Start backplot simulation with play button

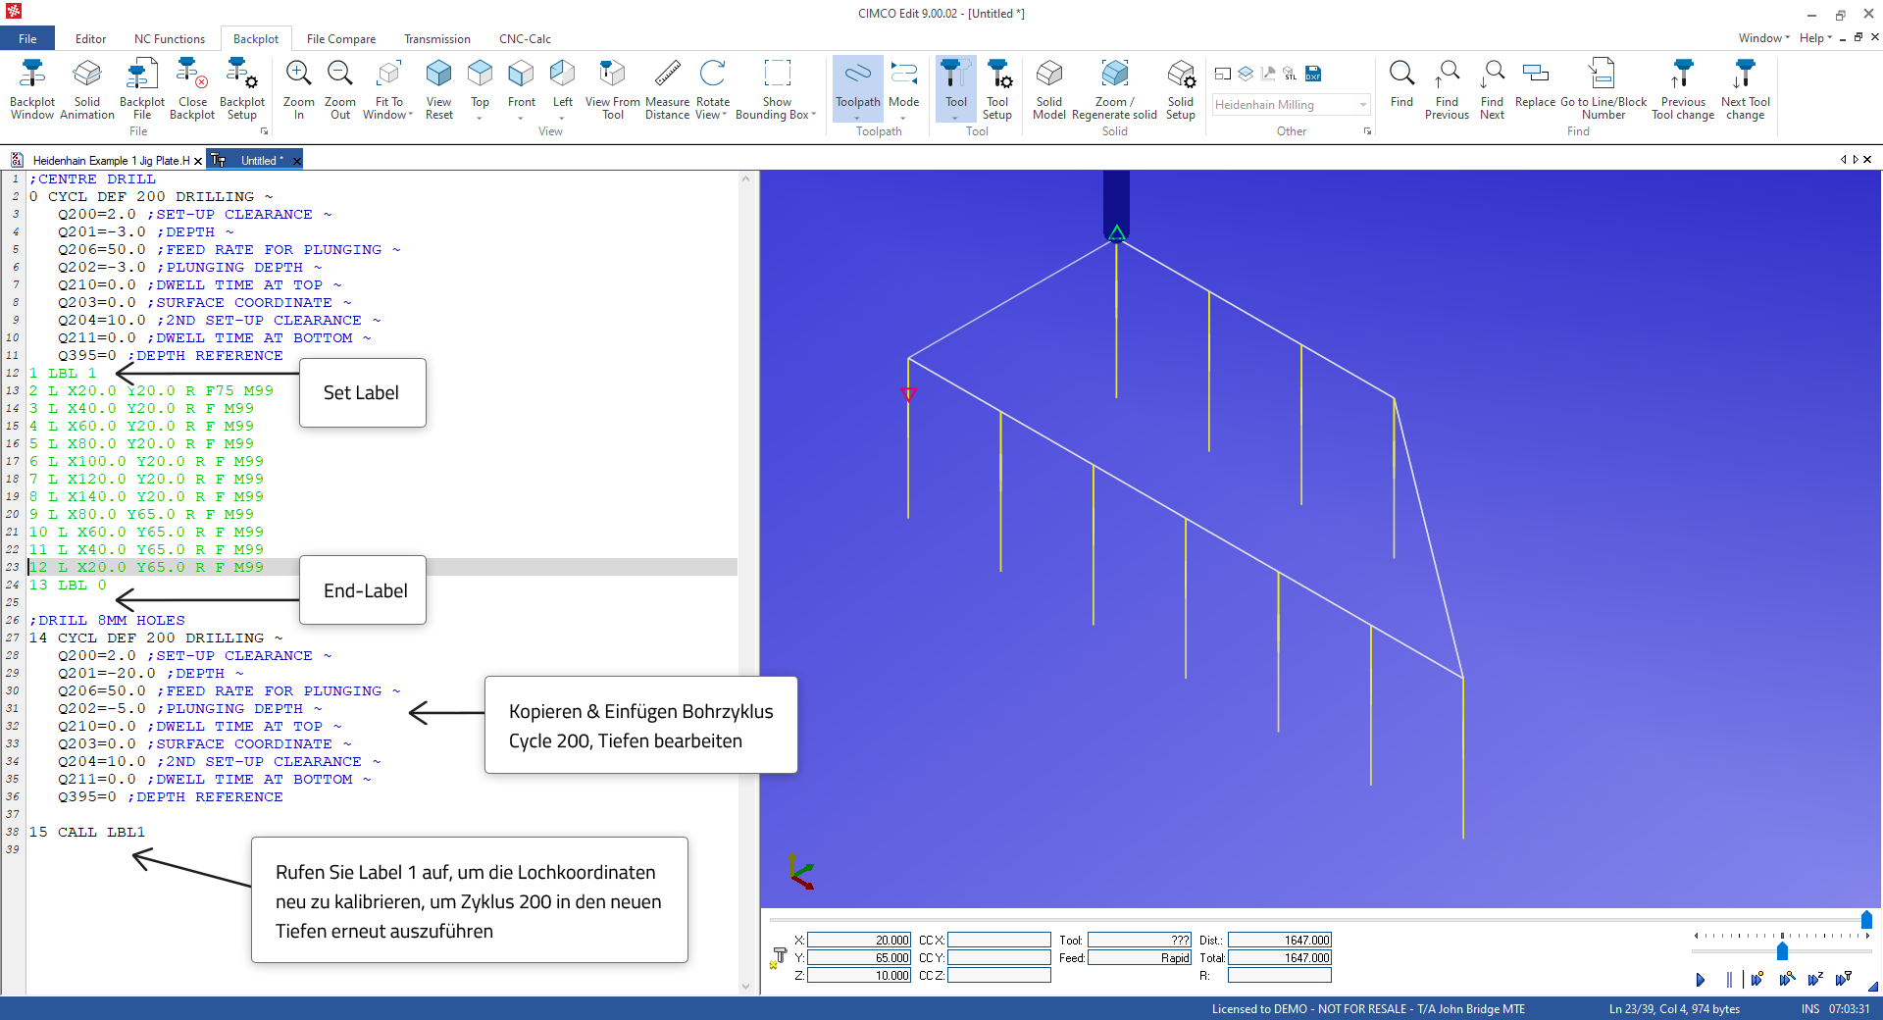pyautogui.click(x=1701, y=979)
